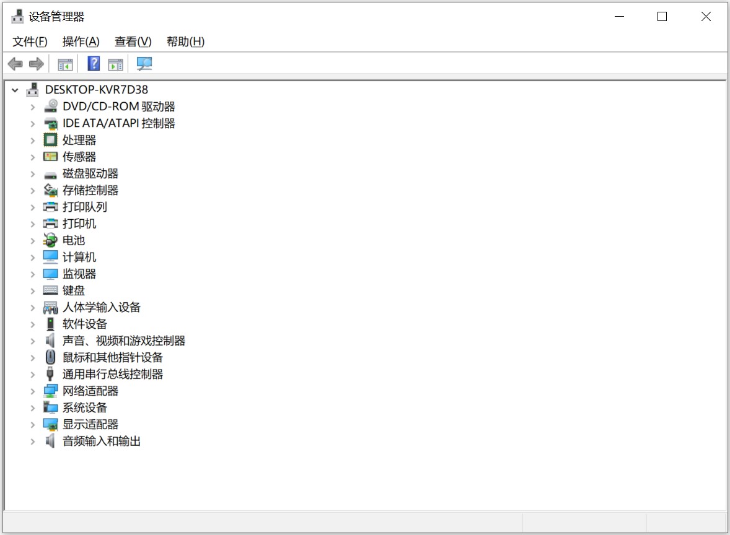Expand the 磁盘驱动器 category
This screenshot has width=730, height=535.
tap(33, 174)
